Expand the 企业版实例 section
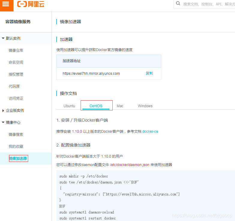Image resolution: width=235 pixels, height=221 pixels. tap(3, 110)
